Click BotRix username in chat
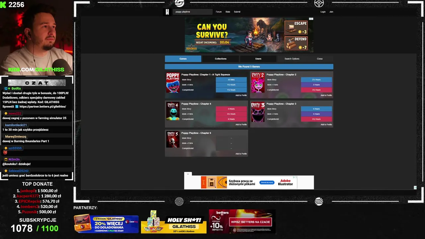Viewport: 425px width, 239px height. click(x=16, y=89)
